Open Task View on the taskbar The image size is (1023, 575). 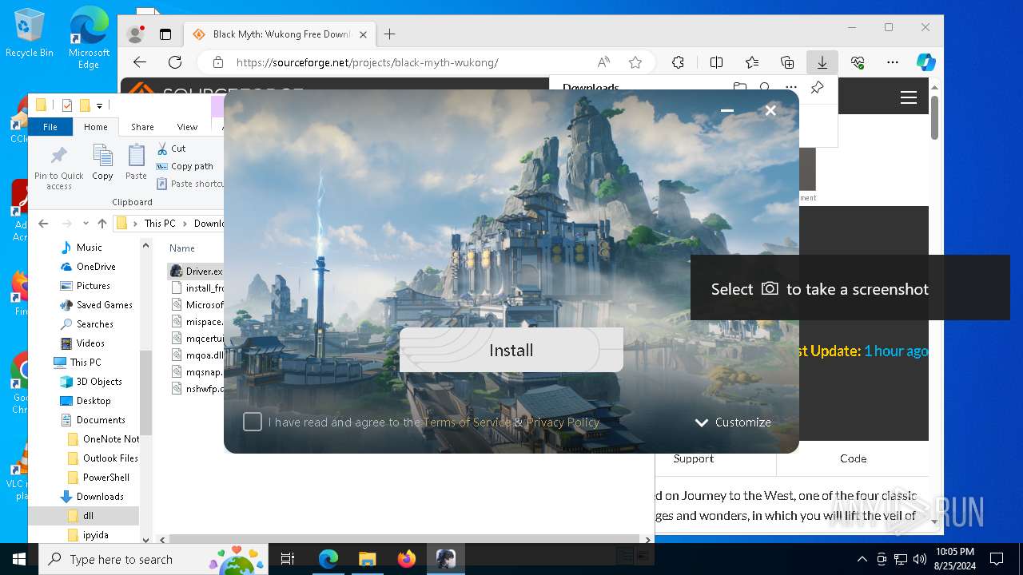coord(288,559)
